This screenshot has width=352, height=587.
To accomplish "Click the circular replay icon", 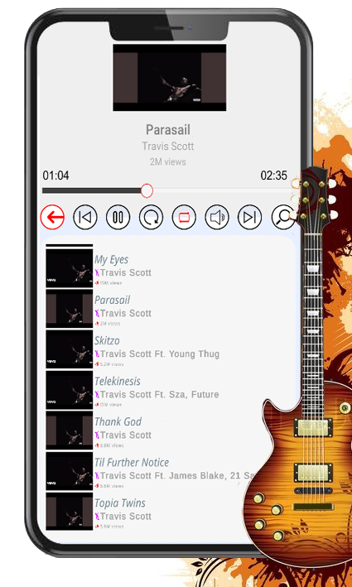I will [152, 217].
